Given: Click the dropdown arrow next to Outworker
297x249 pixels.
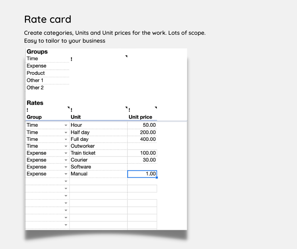Looking at the screenshot, I should [66, 146].
